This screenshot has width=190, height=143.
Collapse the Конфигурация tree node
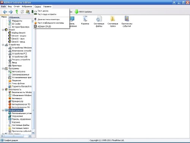(3, 110)
